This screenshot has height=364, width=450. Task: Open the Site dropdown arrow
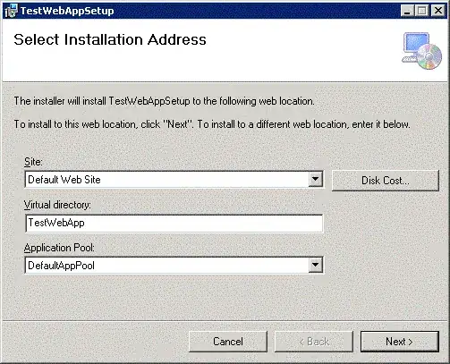tap(315, 179)
